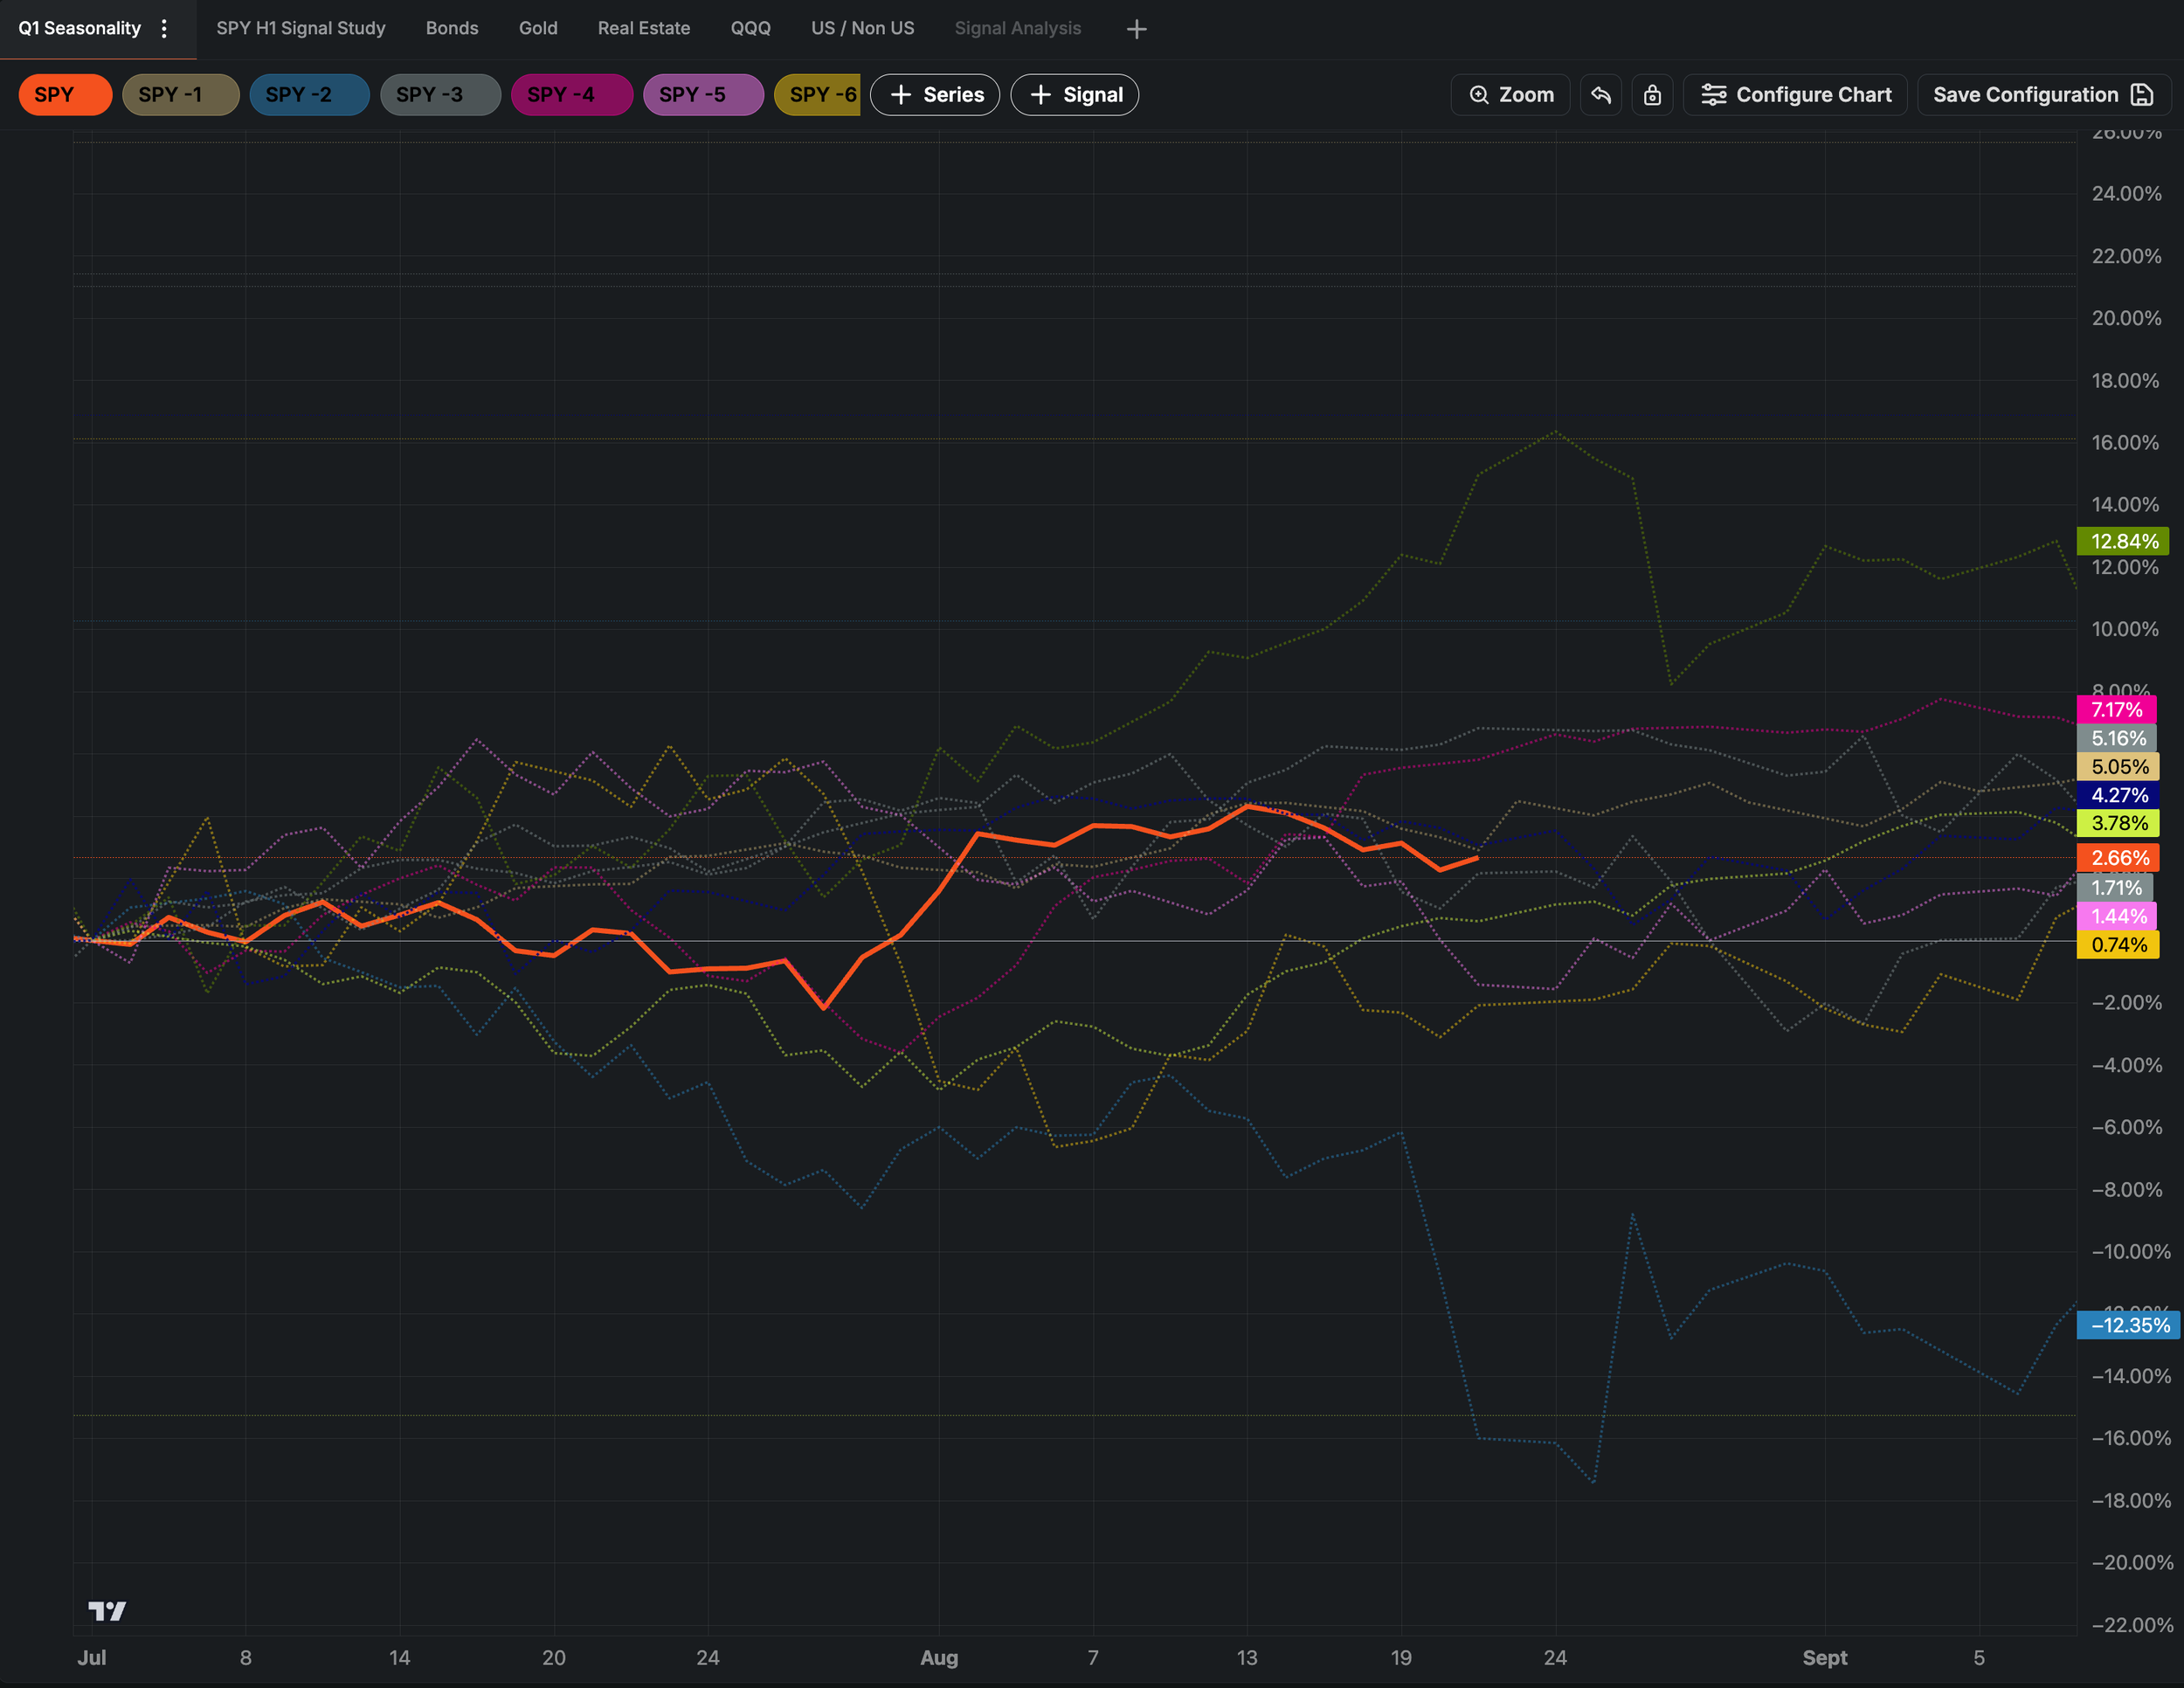Toggle the SPY -6 series pill
2184x1688 pixels.
[817, 95]
